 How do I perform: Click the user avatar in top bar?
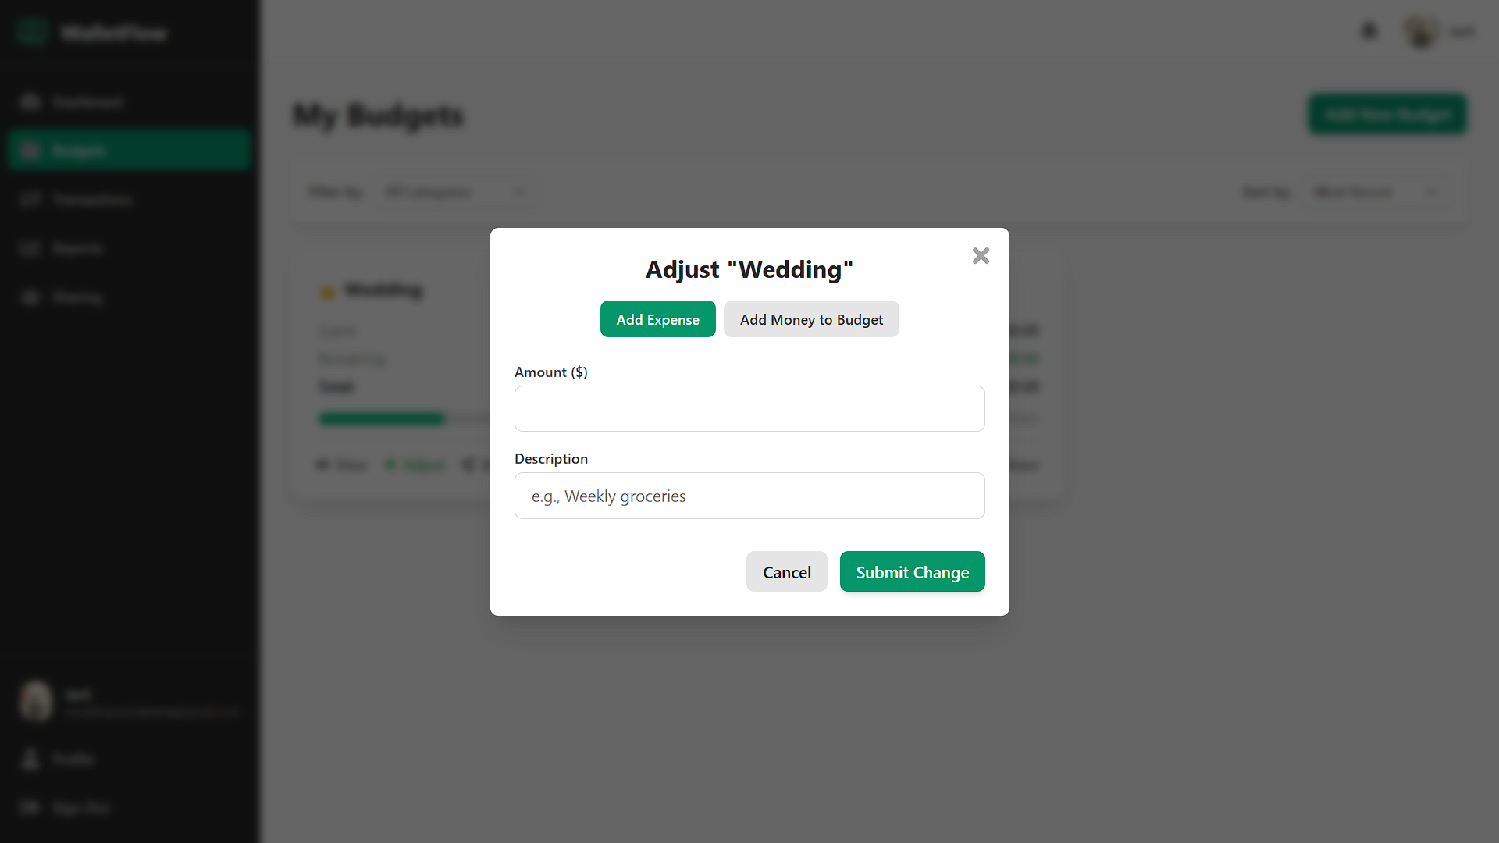[x=1420, y=31]
